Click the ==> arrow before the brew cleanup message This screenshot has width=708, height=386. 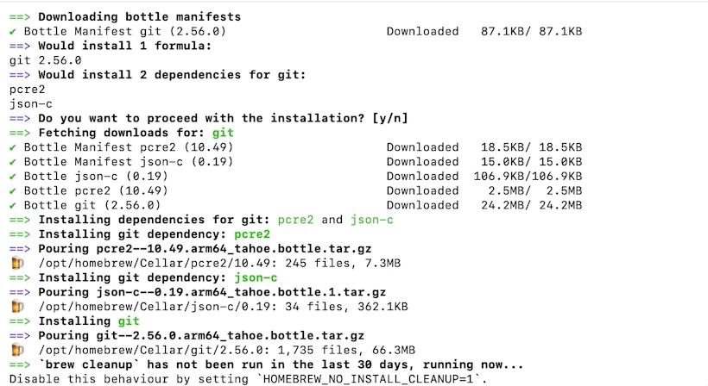click(20, 364)
